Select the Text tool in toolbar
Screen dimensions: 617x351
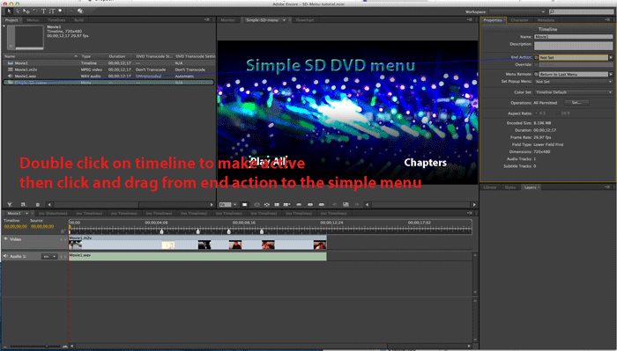pos(44,11)
